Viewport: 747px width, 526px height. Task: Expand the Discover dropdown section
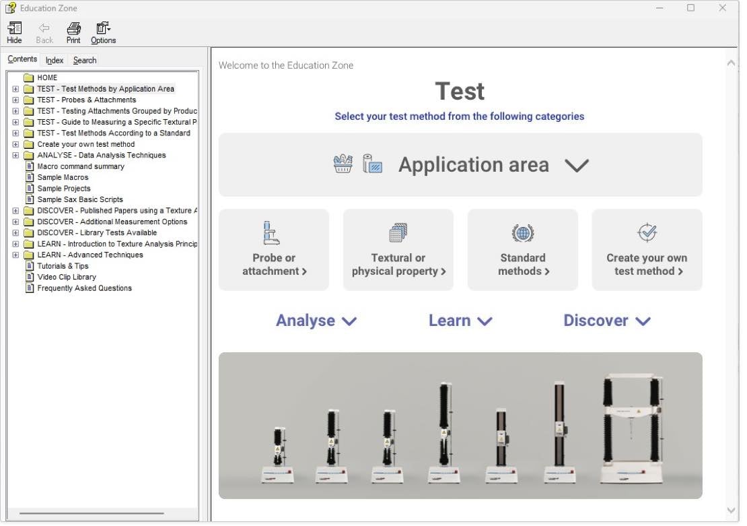[x=607, y=321]
